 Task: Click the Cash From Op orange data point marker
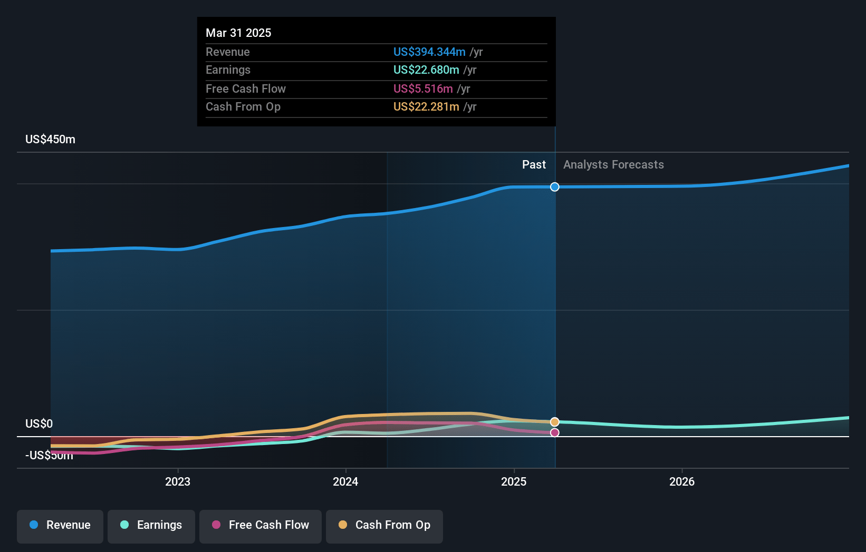[555, 422]
